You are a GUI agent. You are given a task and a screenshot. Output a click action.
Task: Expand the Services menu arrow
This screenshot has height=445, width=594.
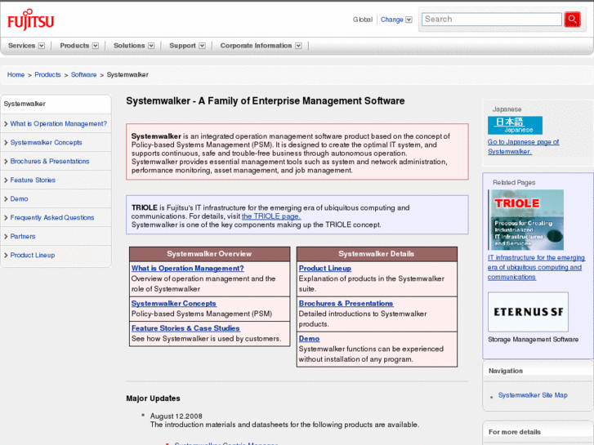pos(42,46)
